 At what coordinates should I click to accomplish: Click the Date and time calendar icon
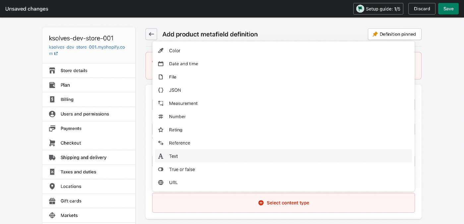pyautogui.click(x=161, y=64)
